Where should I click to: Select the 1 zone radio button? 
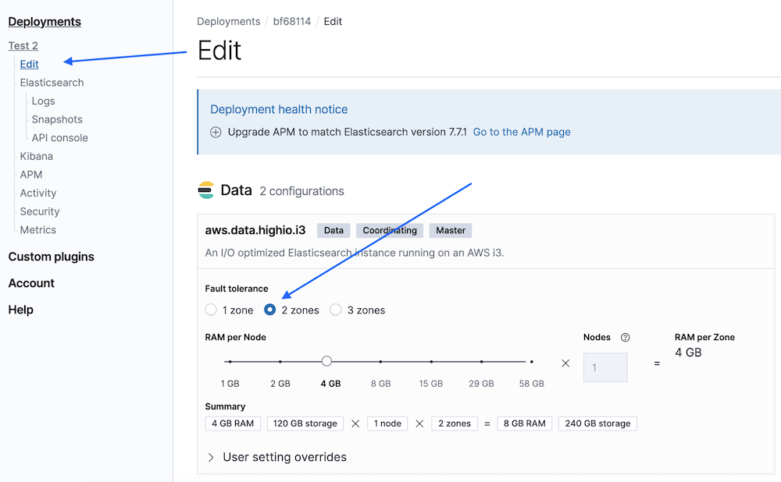[x=211, y=310]
